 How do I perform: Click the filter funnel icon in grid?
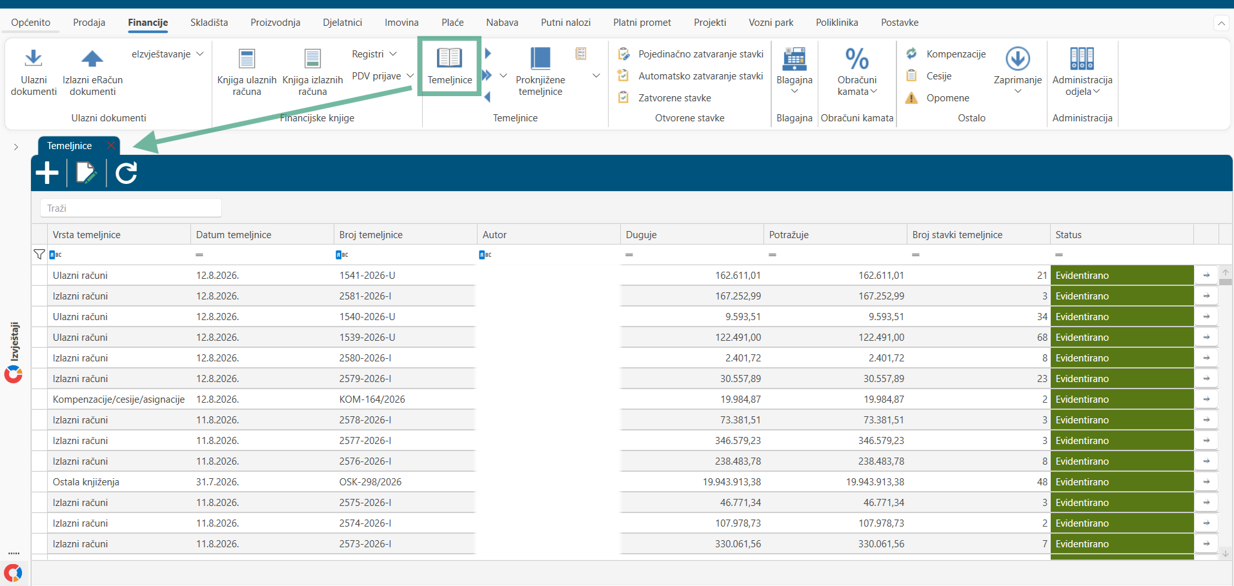pos(39,254)
